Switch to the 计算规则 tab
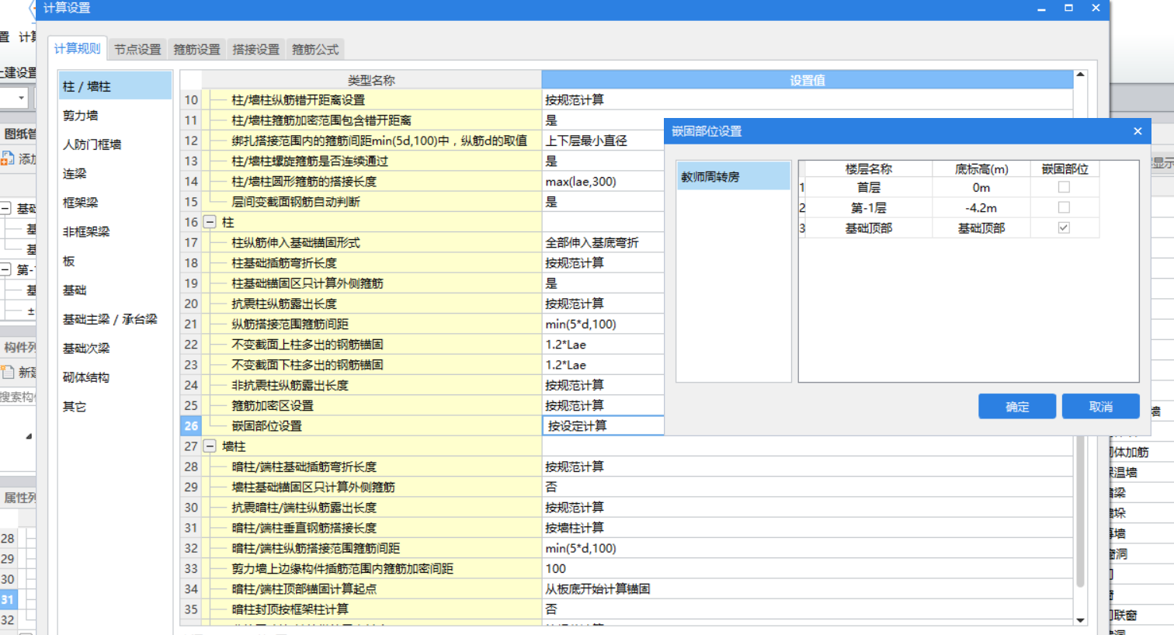1174x635 pixels. tap(77, 49)
